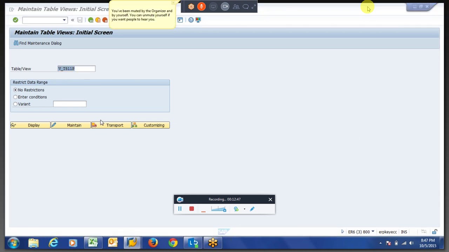Open Firefox from the taskbar

(x=153, y=243)
